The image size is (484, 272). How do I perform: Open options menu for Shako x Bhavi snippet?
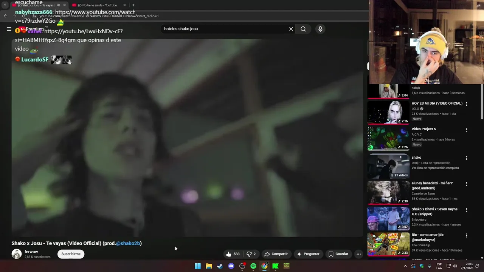pos(466,210)
